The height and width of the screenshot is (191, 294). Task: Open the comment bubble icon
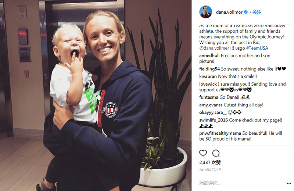click(x=216, y=153)
